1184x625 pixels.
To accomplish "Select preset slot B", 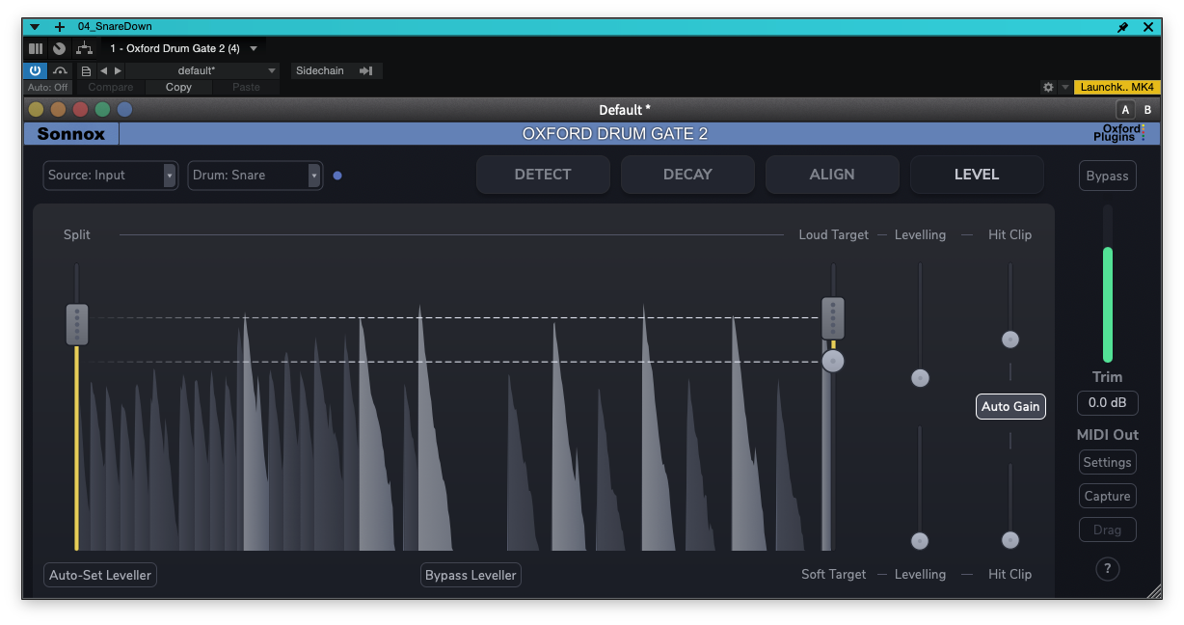I will point(1147,110).
